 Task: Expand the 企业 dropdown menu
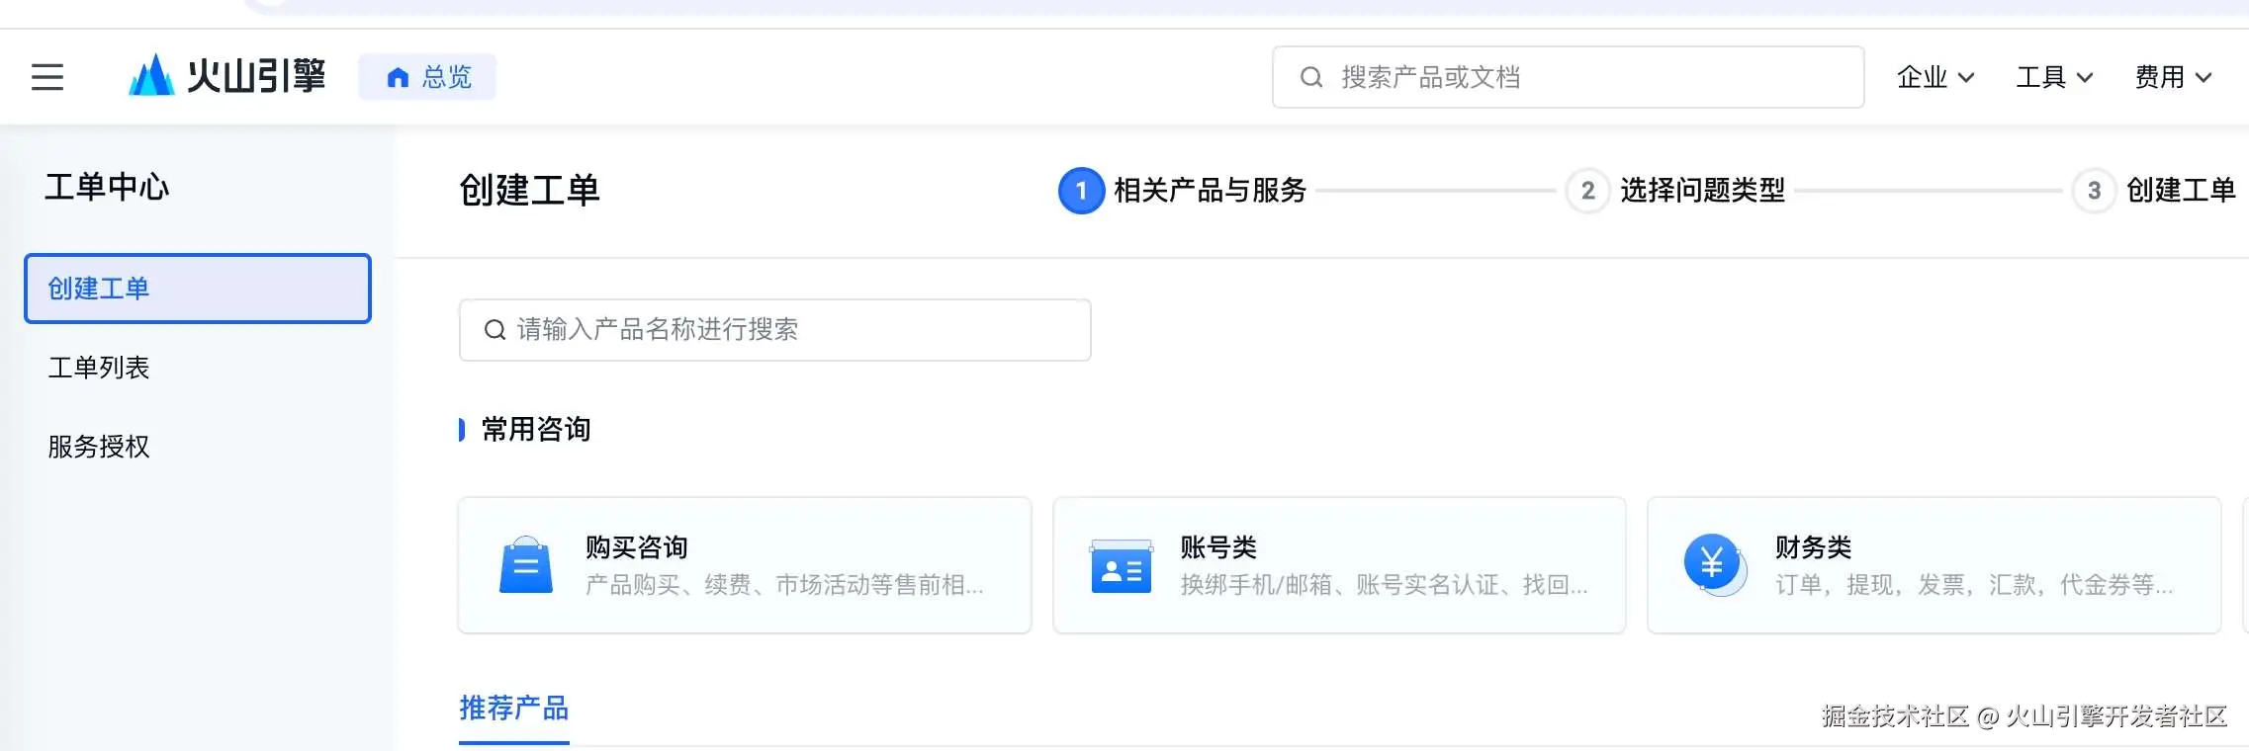[1934, 77]
